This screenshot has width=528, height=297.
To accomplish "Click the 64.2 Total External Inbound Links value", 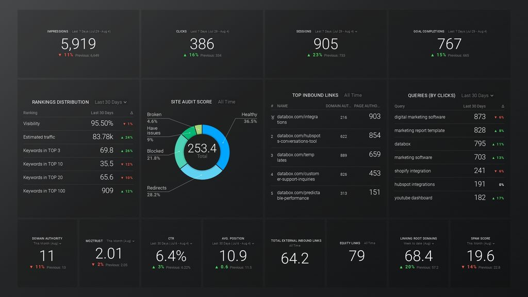I will [295, 259].
